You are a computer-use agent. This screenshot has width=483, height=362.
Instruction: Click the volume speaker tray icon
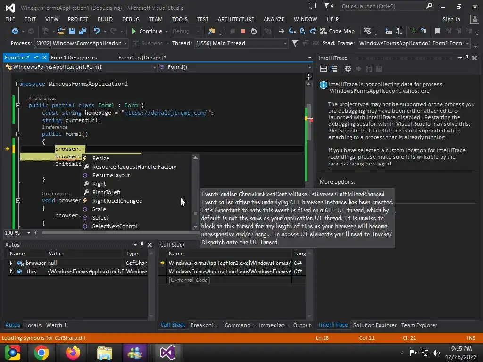click(x=436, y=353)
